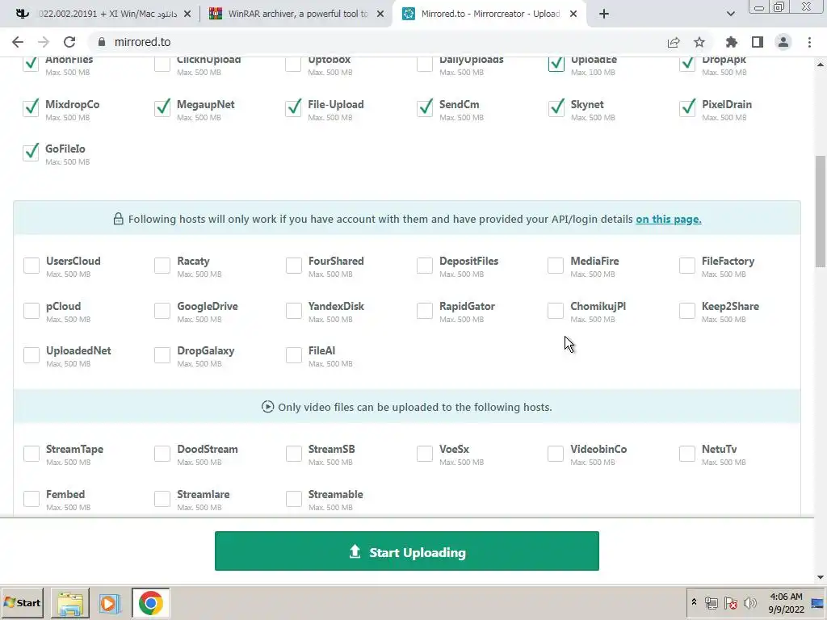Open the action center flag icon
The height and width of the screenshot is (620, 827).
coord(730,602)
